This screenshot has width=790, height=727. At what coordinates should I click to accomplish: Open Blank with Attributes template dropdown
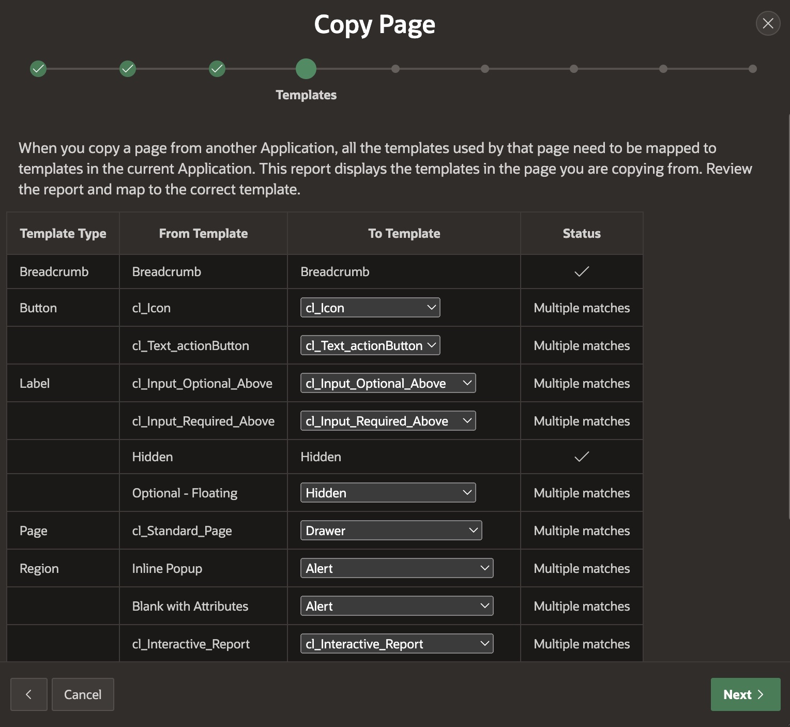397,606
